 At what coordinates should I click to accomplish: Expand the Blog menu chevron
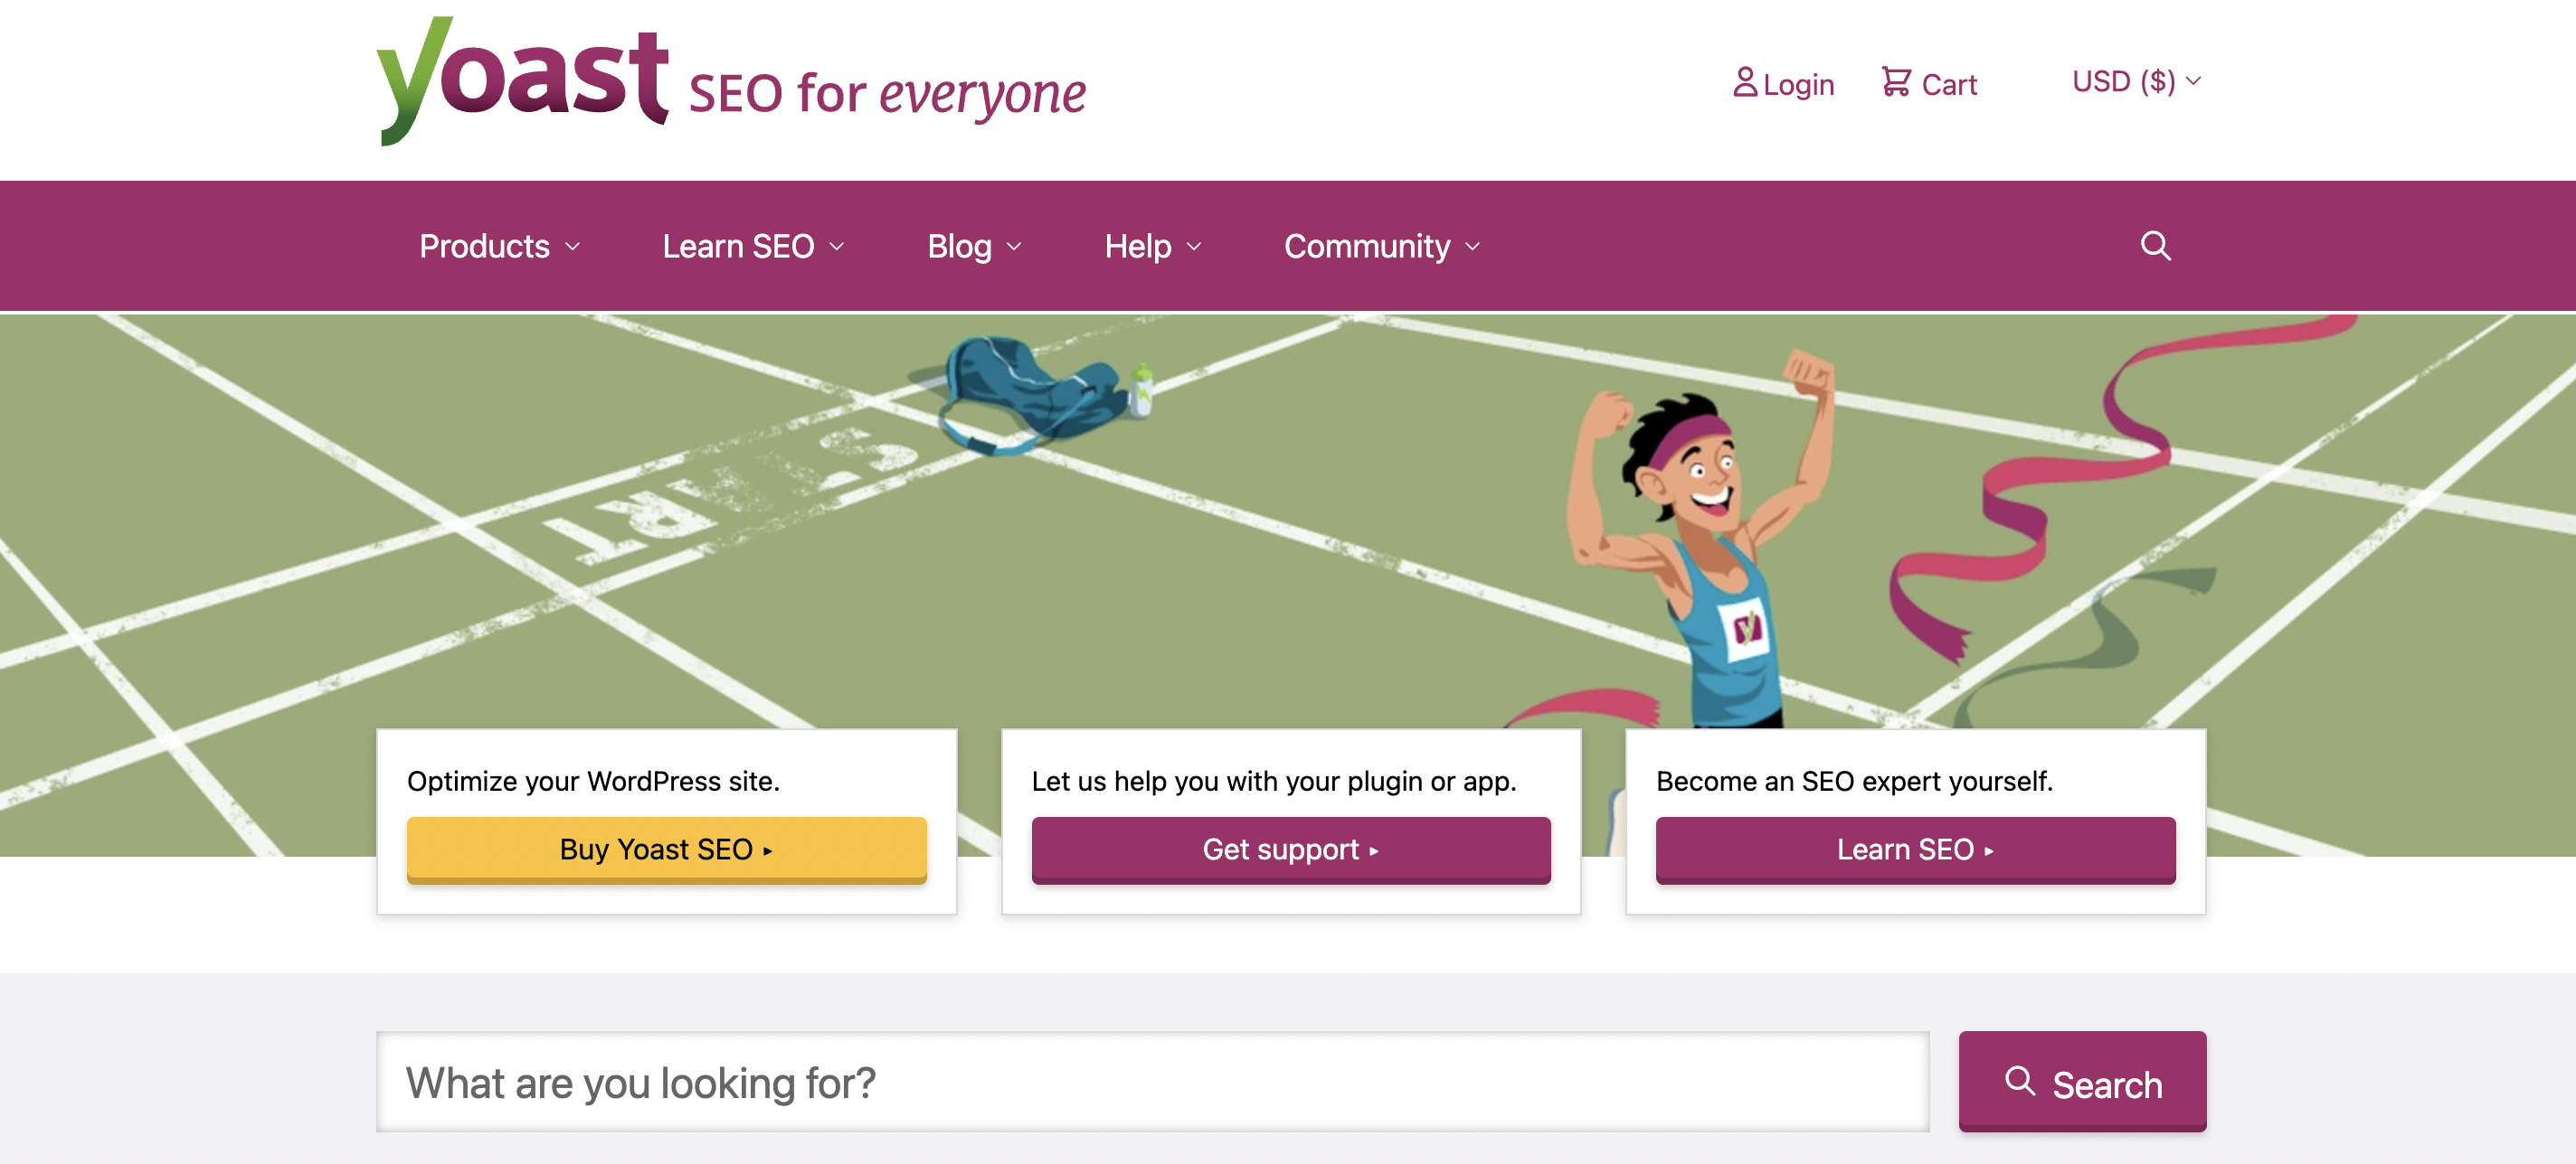(x=1014, y=247)
